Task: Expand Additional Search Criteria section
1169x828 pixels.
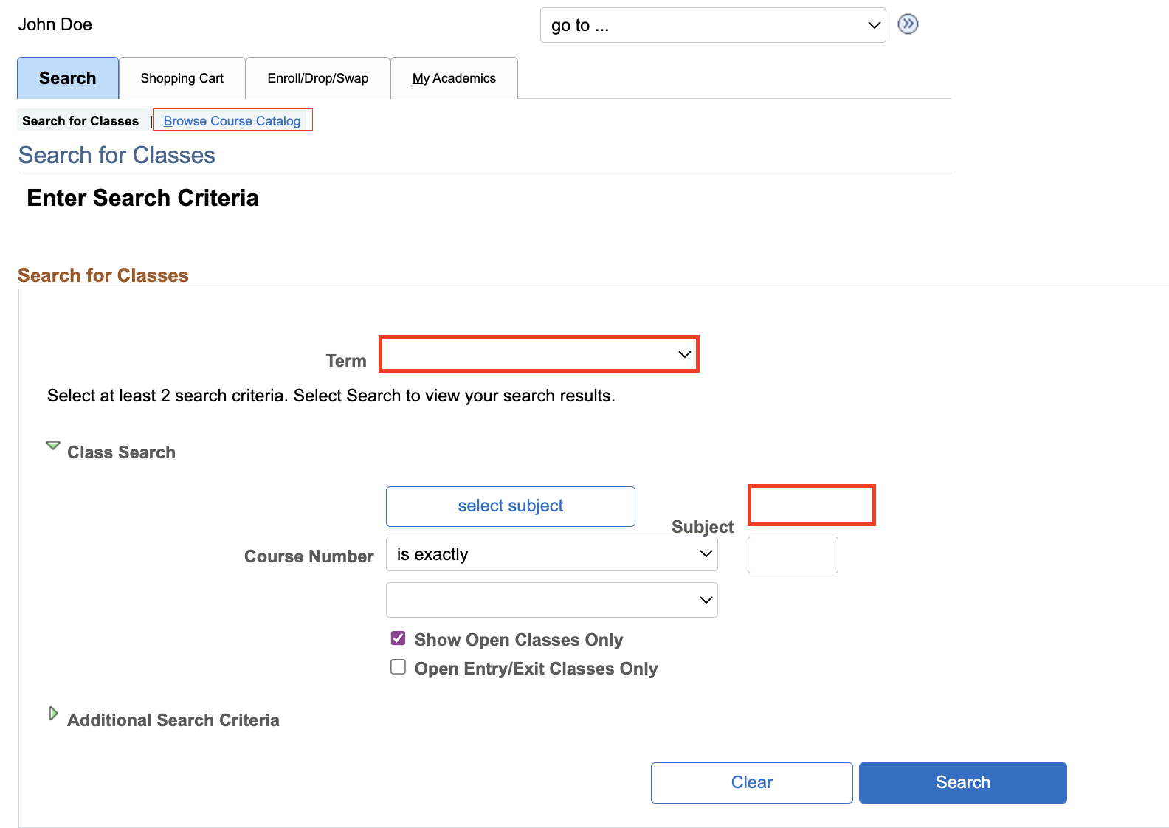Action: tap(53, 714)
